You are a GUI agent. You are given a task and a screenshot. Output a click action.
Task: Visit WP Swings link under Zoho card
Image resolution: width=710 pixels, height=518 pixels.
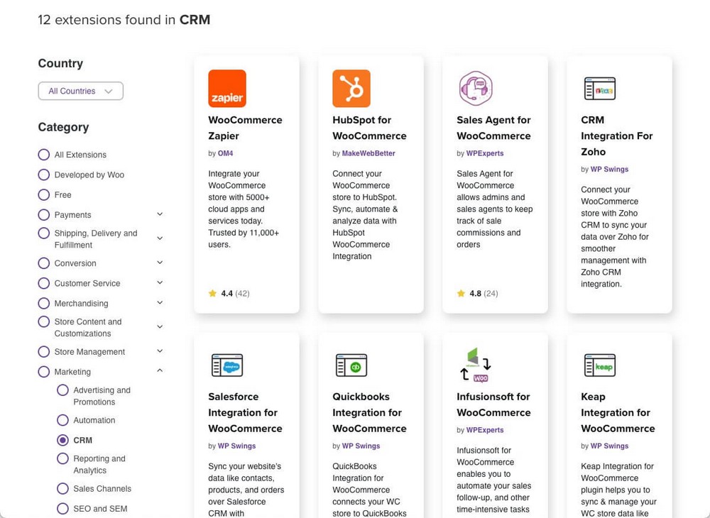click(x=609, y=169)
